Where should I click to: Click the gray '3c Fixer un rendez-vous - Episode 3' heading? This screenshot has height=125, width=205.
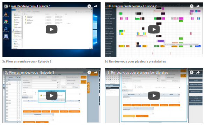(x=27, y=61)
